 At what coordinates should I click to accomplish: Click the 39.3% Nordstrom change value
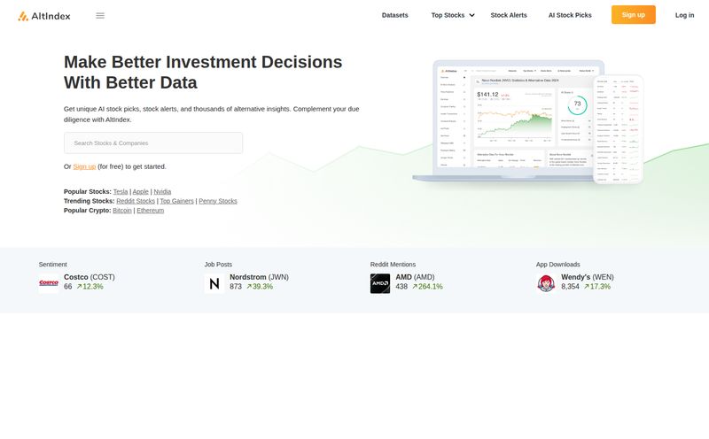coord(260,287)
